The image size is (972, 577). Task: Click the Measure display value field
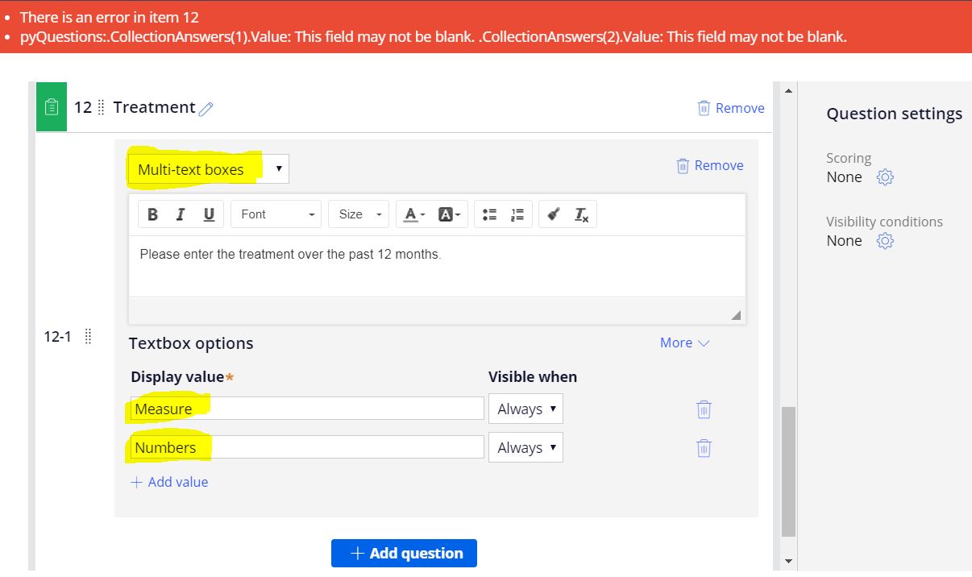coord(307,409)
